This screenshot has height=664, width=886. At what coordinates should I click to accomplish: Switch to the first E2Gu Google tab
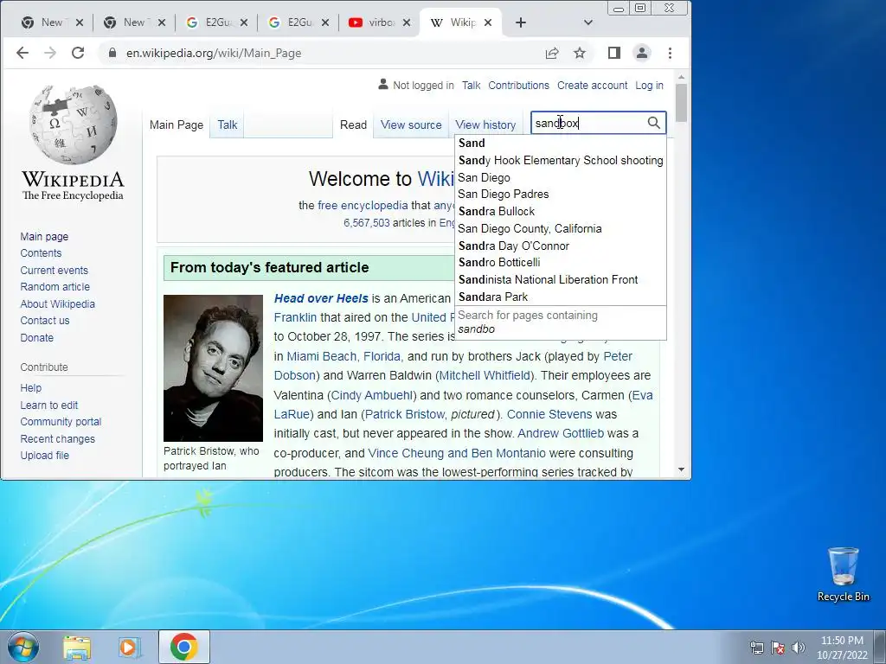click(216, 22)
